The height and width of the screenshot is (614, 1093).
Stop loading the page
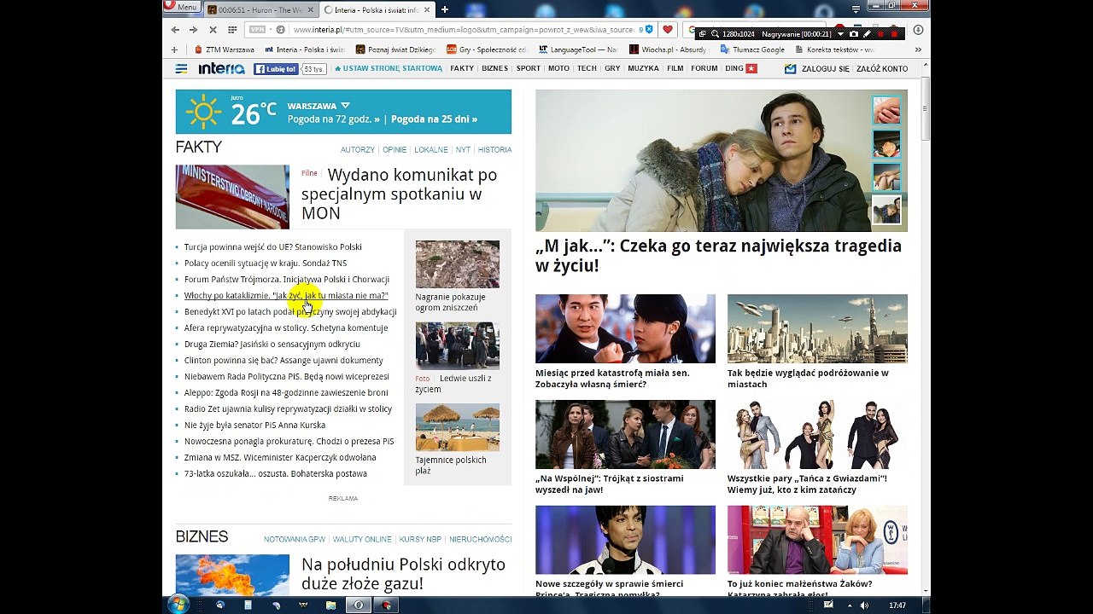click(213, 30)
